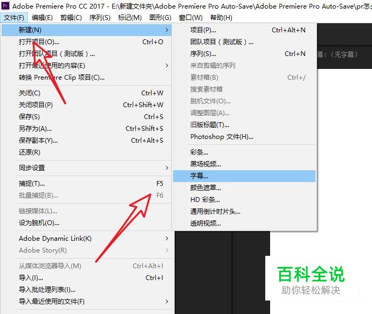Select 关闭项目(P) menu entry
The width and height of the screenshot is (372, 314).
[x=87, y=105]
